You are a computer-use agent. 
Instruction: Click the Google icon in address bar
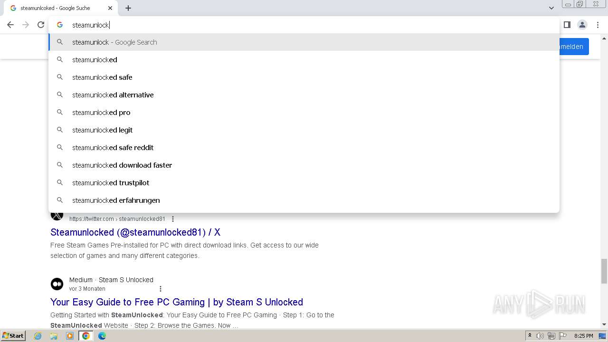pyautogui.click(x=60, y=25)
